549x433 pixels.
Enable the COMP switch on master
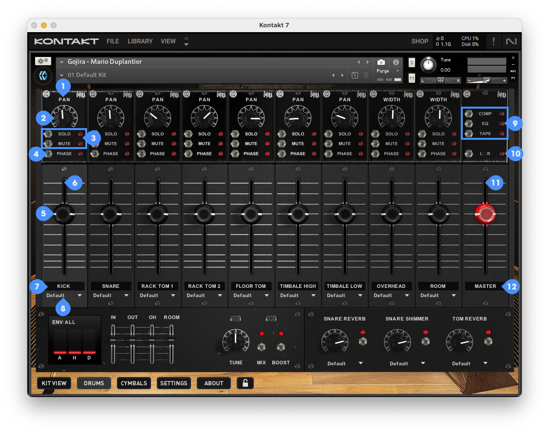point(469,113)
